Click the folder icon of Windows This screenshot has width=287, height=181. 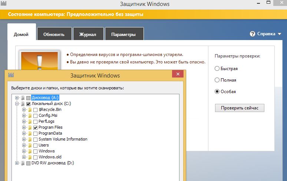coord(30,151)
